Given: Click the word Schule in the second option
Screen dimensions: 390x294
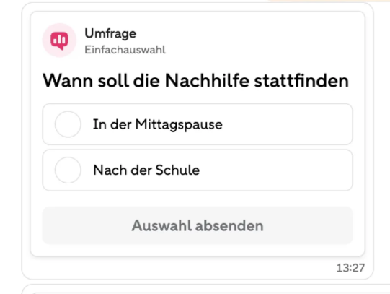Looking at the screenshot, I should pyautogui.click(x=177, y=170).
